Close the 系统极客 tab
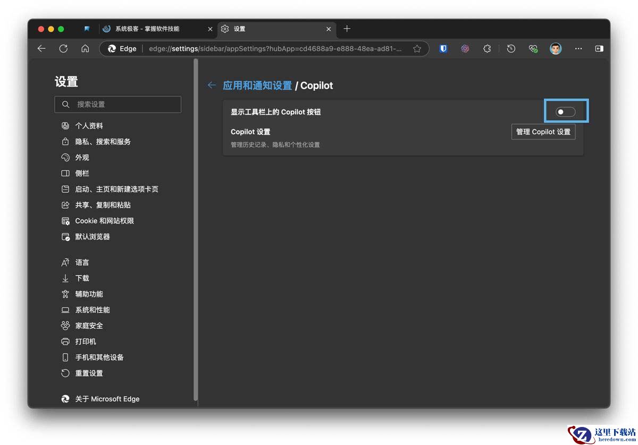This screenshot has width=638, height=445. point(210,29)
